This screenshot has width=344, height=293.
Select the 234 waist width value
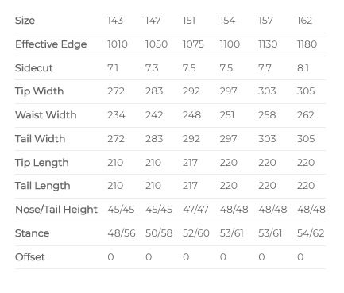[116, 115]
